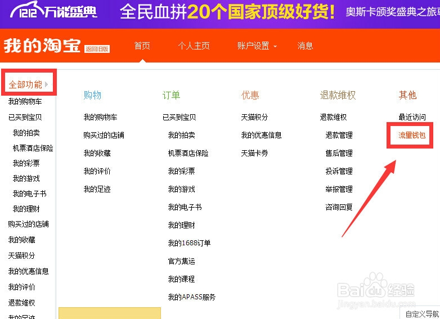Open 我的优惠信息 in the left sidebar
This screenshot has height=319, width=440.
click(28, 271)
